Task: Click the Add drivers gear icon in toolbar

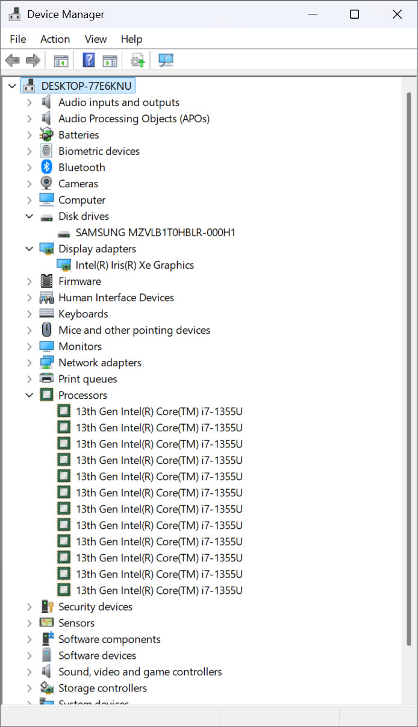Action: pyautogui.click(x=138, y=60)
